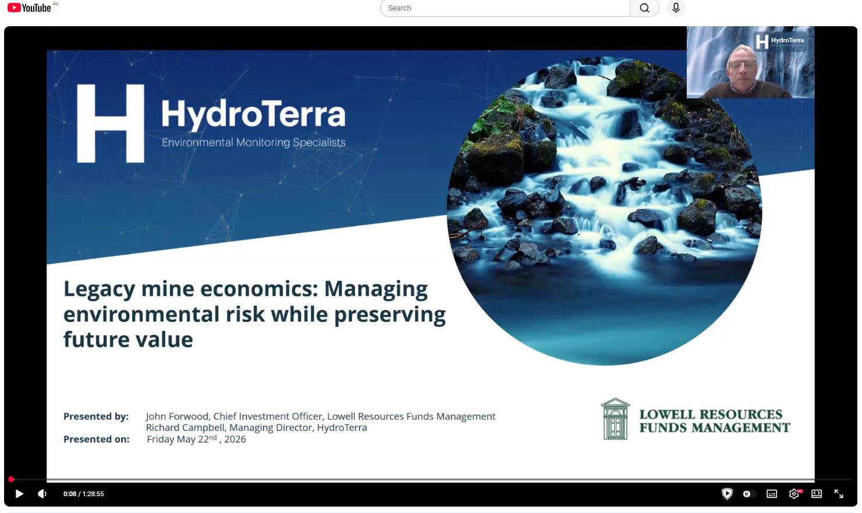Focus the YouTube Search field
The height and width of the screenshot is (513, 862).
505,8
